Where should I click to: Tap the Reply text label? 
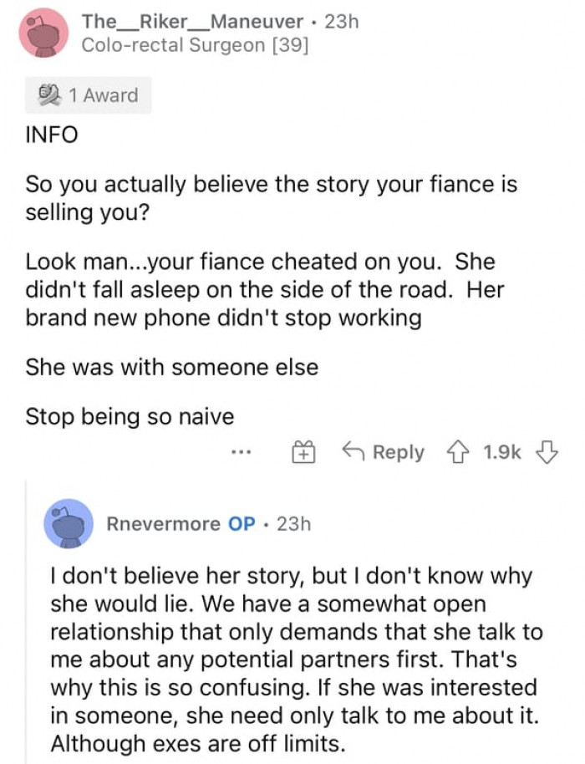(400, 451)
